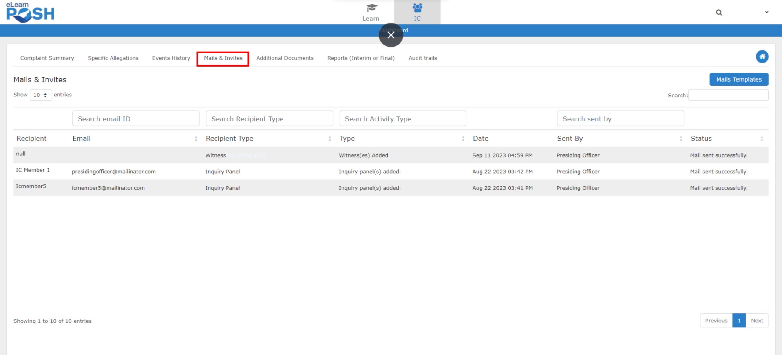Sort by Recipient Type column arrows

click(330, 139)
